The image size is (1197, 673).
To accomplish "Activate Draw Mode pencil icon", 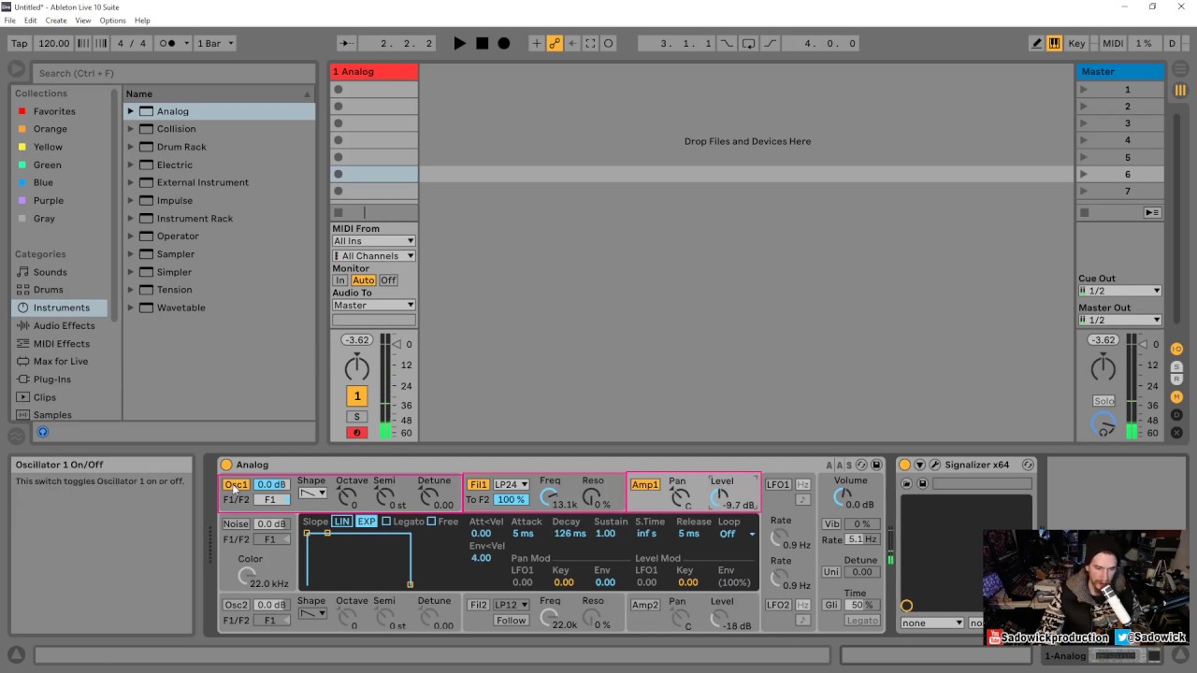I will pyautogui.click(x=1036, y=43).
